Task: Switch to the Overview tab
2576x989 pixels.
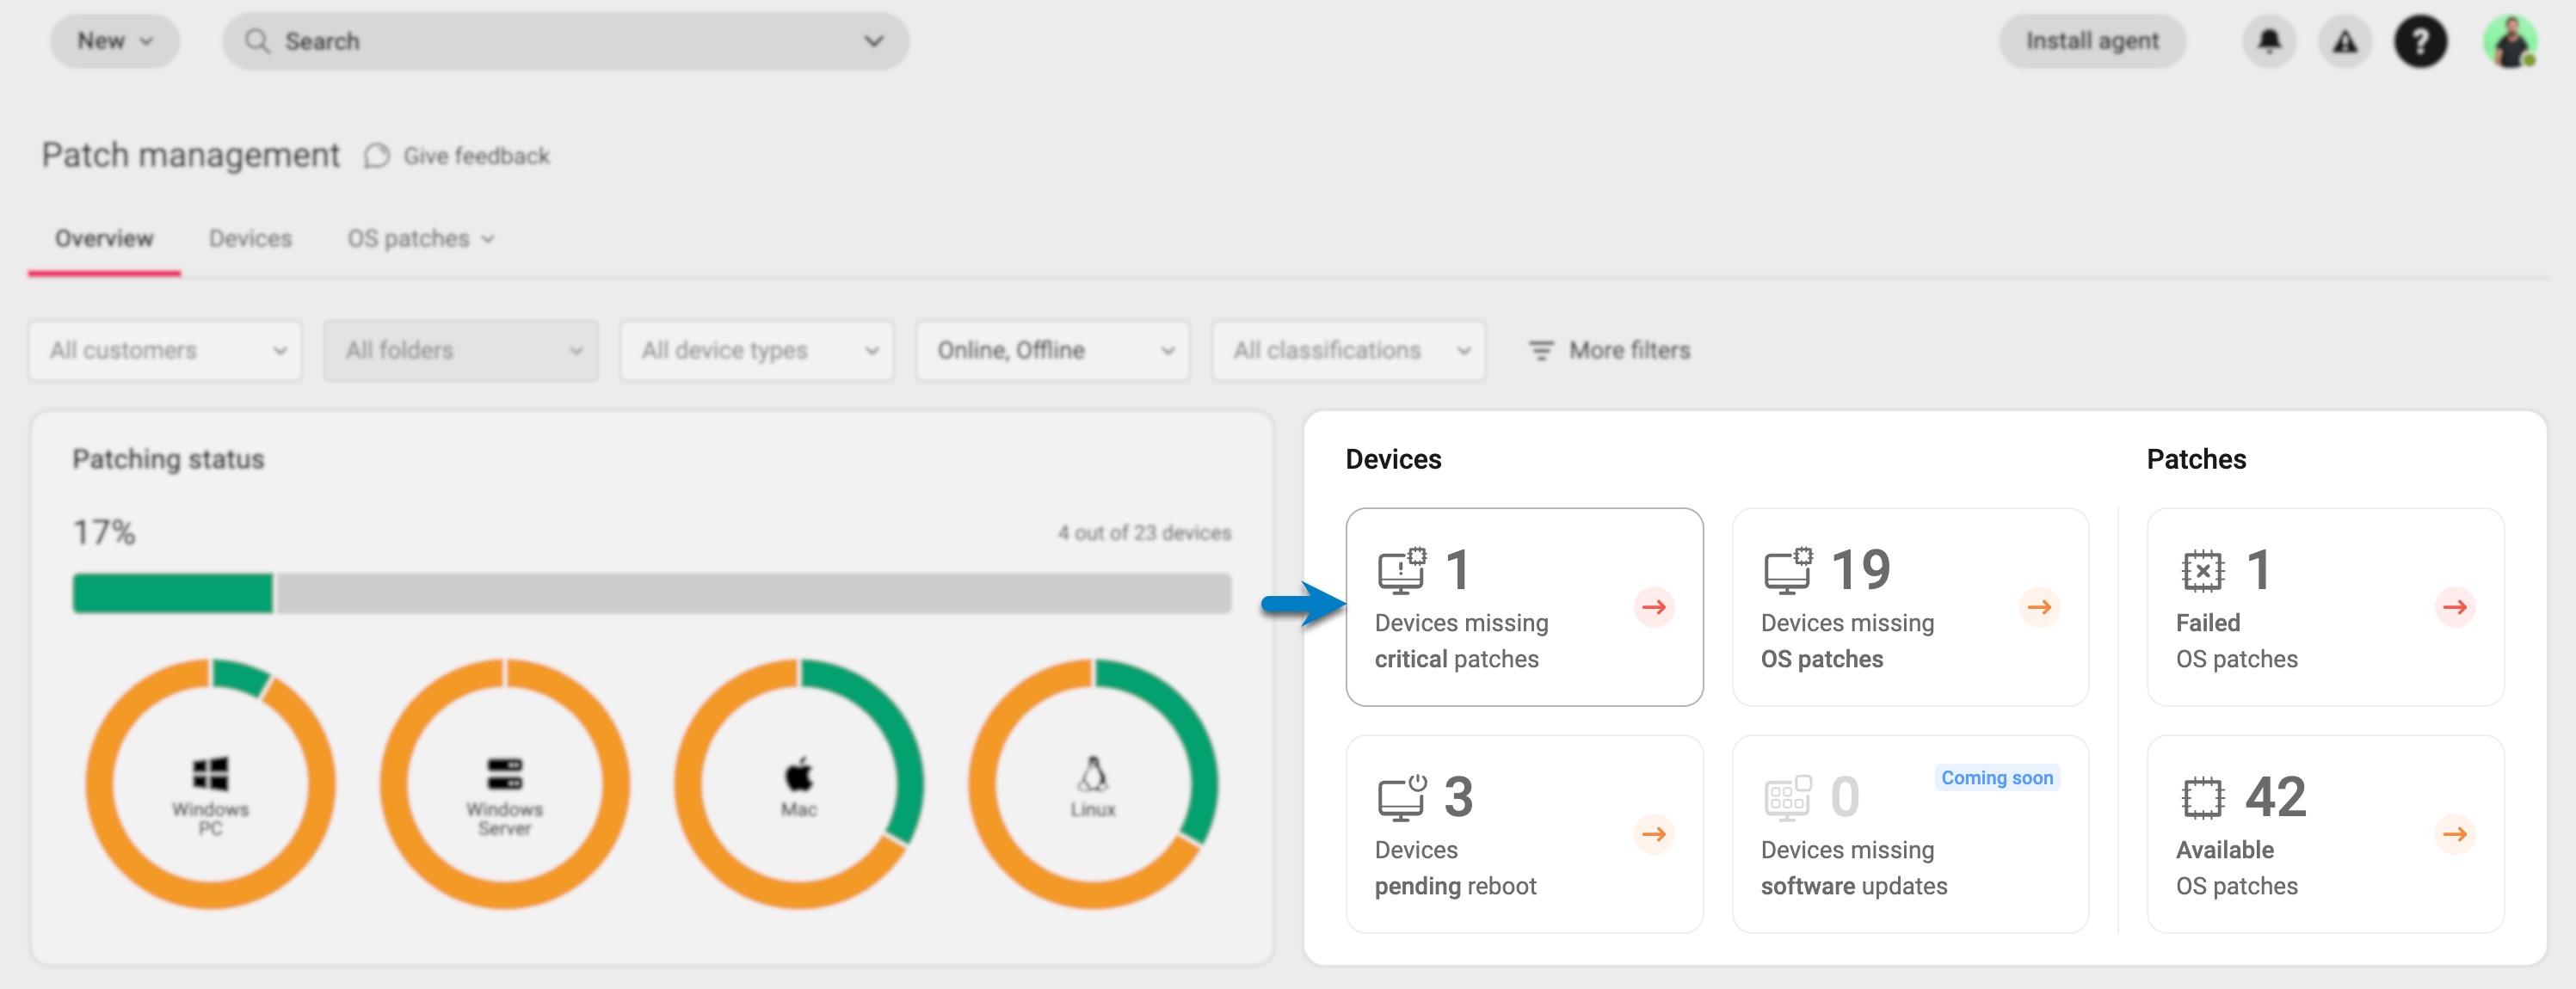Action: coord(104,239)
